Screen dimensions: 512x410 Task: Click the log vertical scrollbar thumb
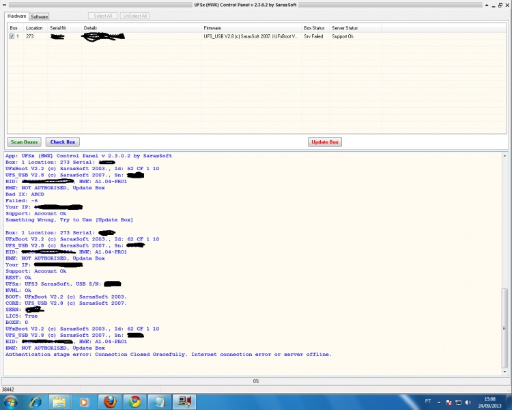[504, 328]
